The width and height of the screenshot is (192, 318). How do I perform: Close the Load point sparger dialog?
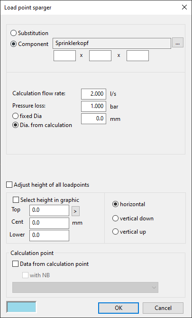184,7
